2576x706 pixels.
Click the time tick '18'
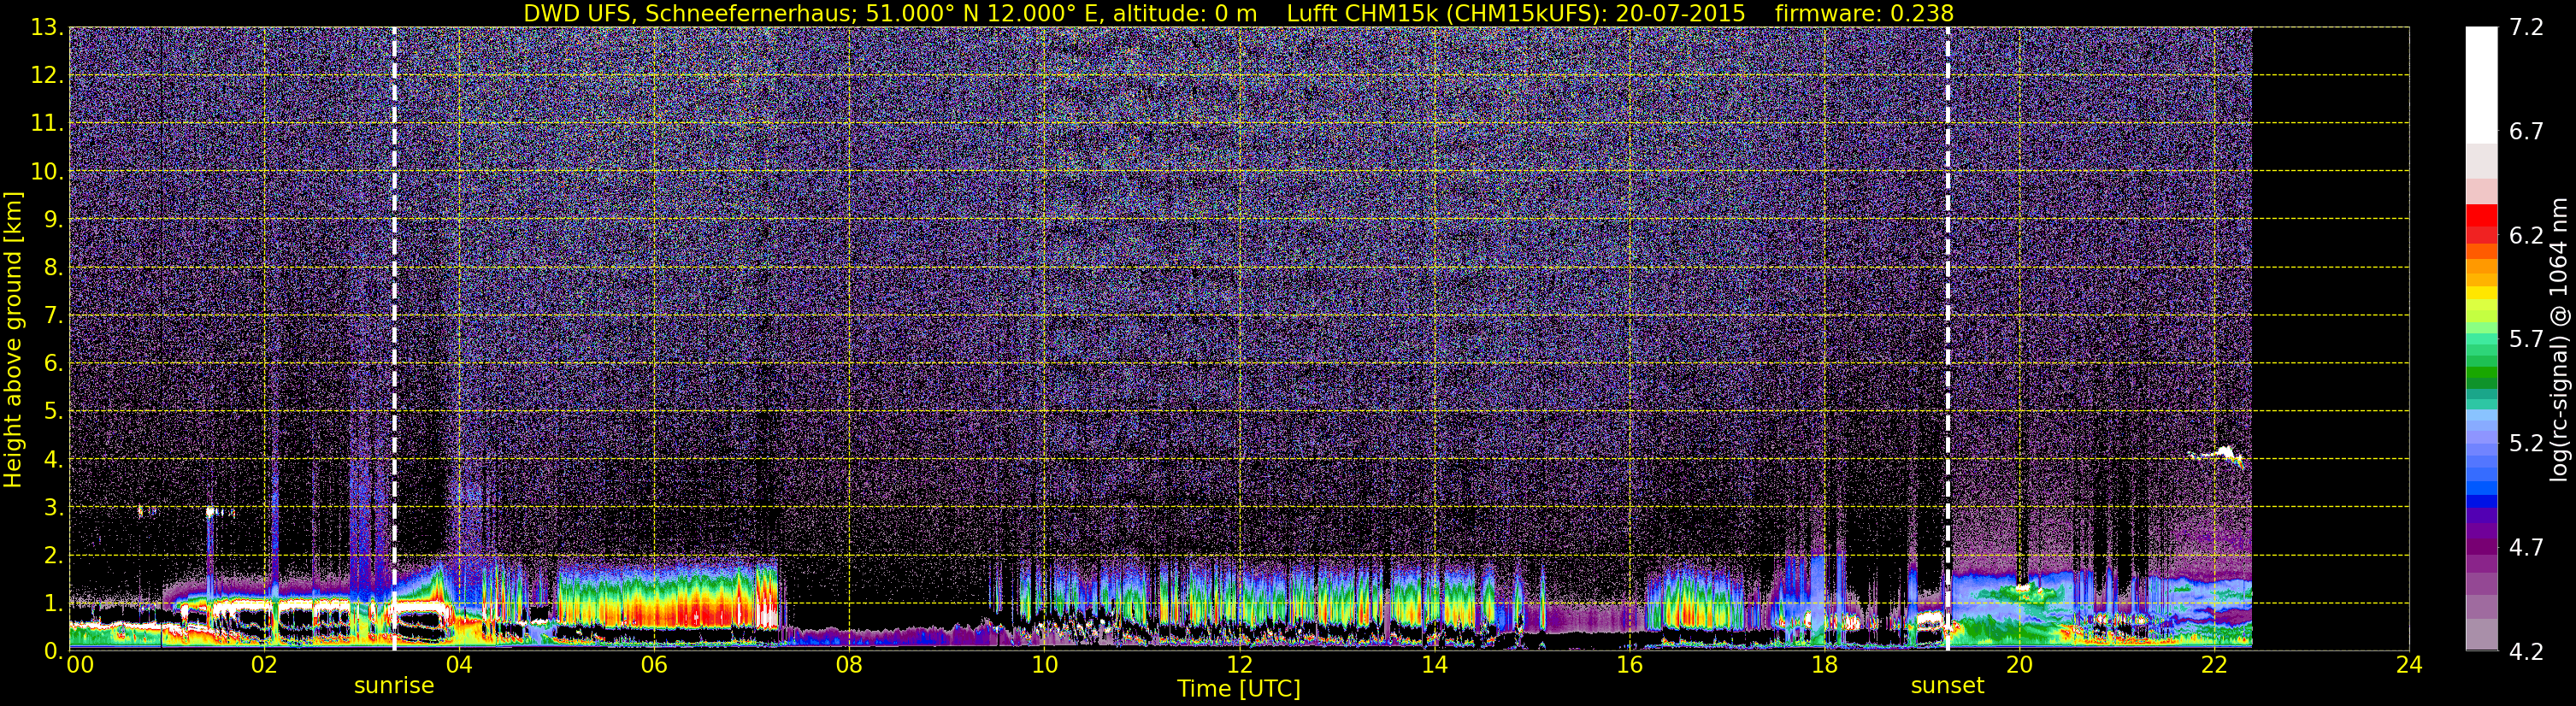pos(1824,666)
